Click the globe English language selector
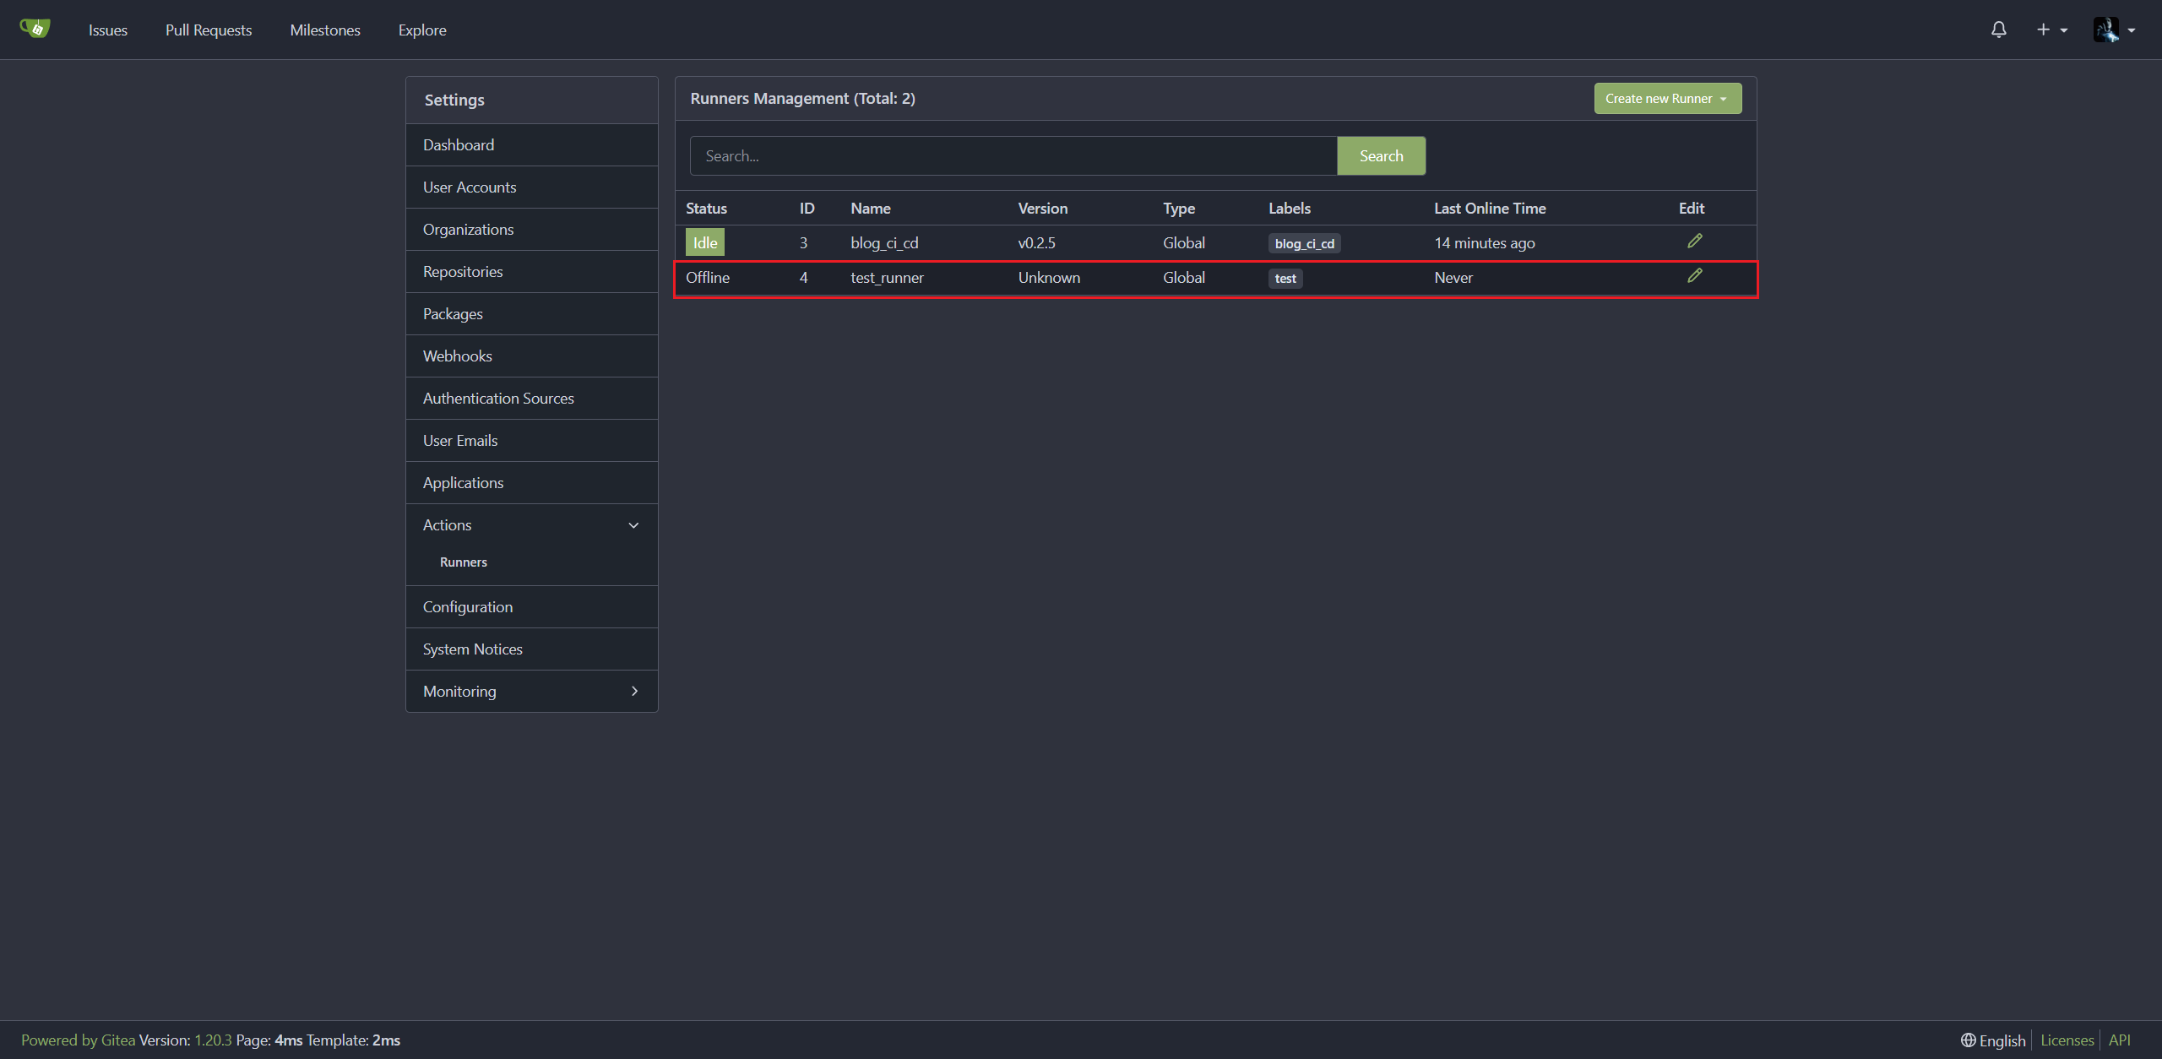Screen dimensions: 2162x1059 pos(1993,1040)
